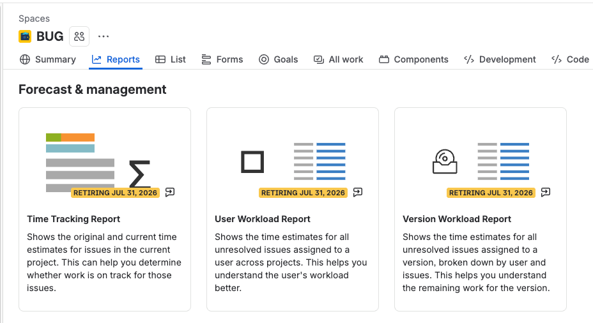This screenshot has width=593, height=323.
Task: Open the team members icon button
Action: (79, 36)
